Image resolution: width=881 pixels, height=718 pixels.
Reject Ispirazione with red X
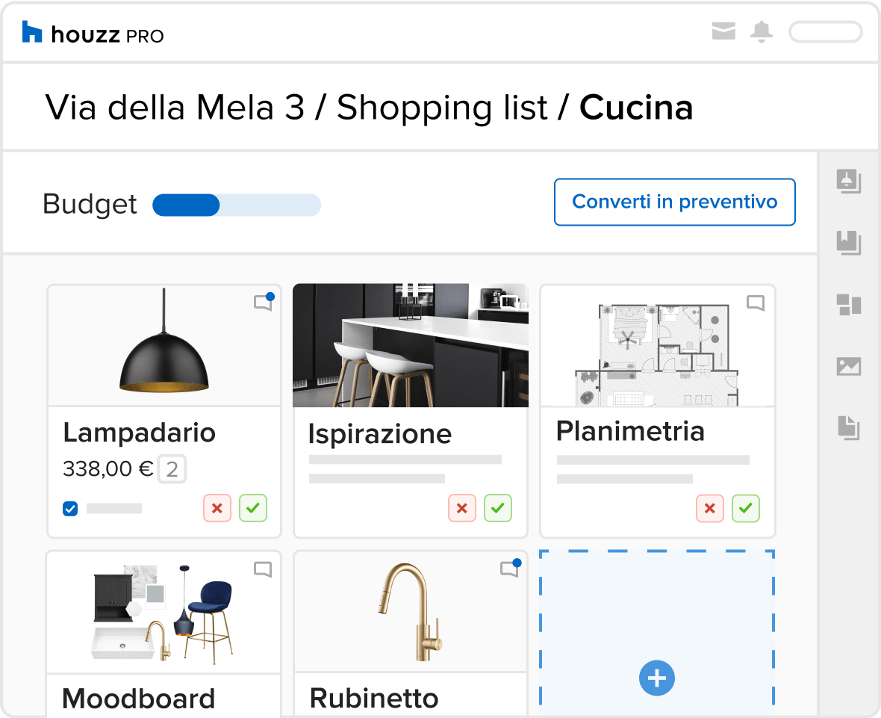(462, 508)
